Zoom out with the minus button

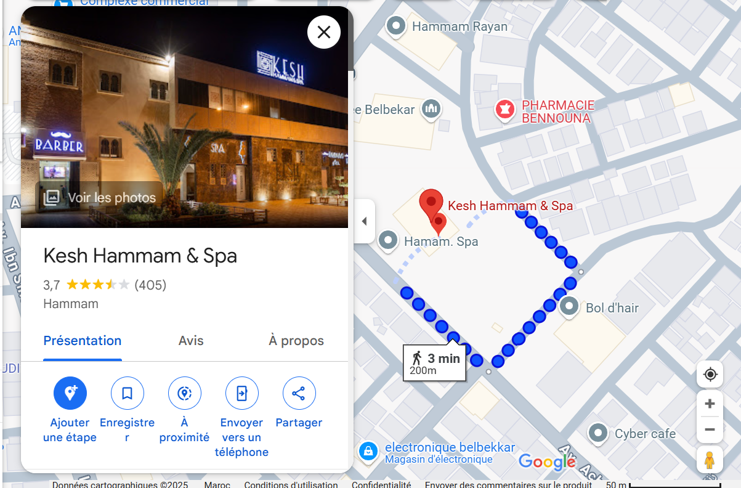[x=710, y=429]
